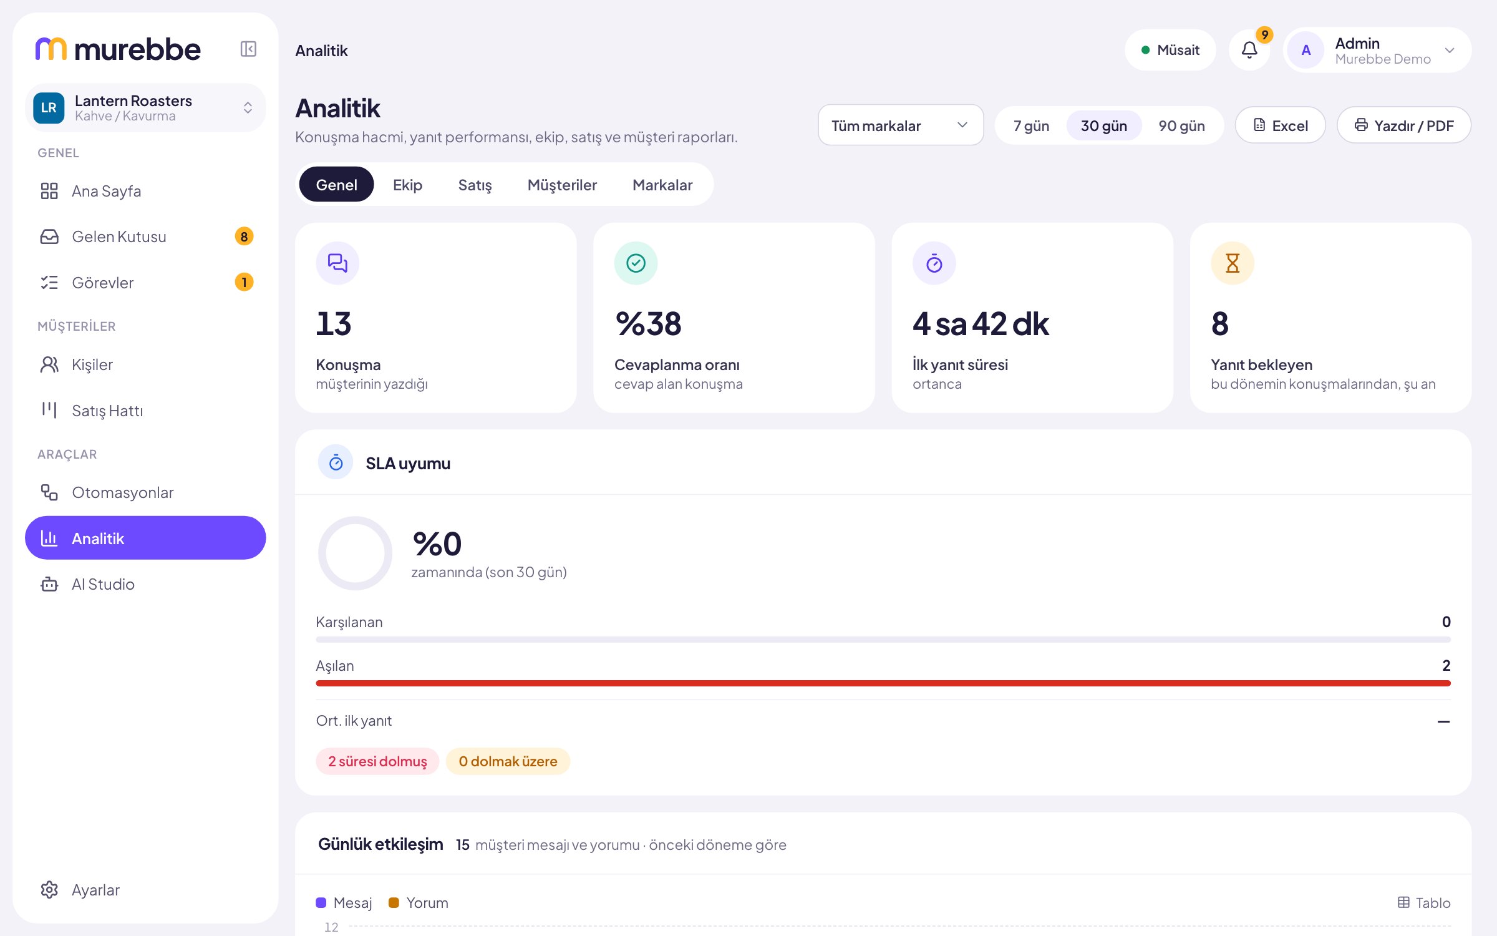Click the Gelen Kutusu inbox icon
The image size is (1497, 936).
pyautogui.click(x=49, y=236)
